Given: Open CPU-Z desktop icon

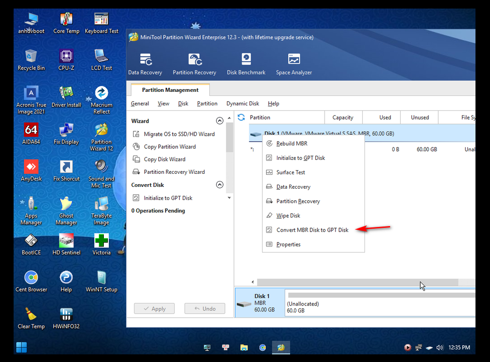Looking at the screenshot, I should pyautogui.click(x=66, y=60).
